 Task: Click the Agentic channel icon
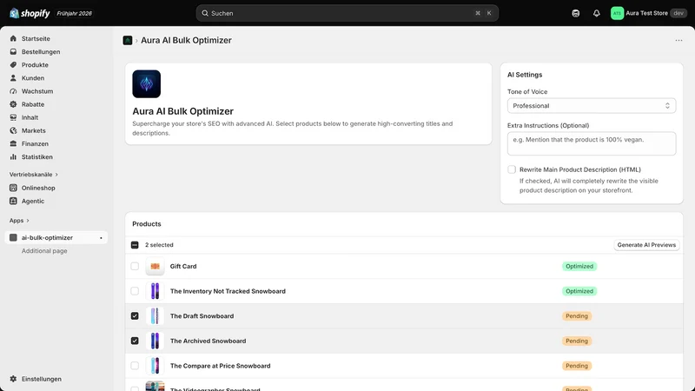13,201
